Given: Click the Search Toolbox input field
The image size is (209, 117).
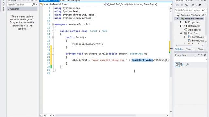Looking at the screenshot, I should point(19,4).
